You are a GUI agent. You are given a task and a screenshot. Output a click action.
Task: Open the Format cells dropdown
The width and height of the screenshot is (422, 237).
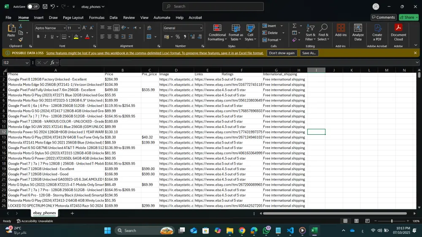click(280, 40)
